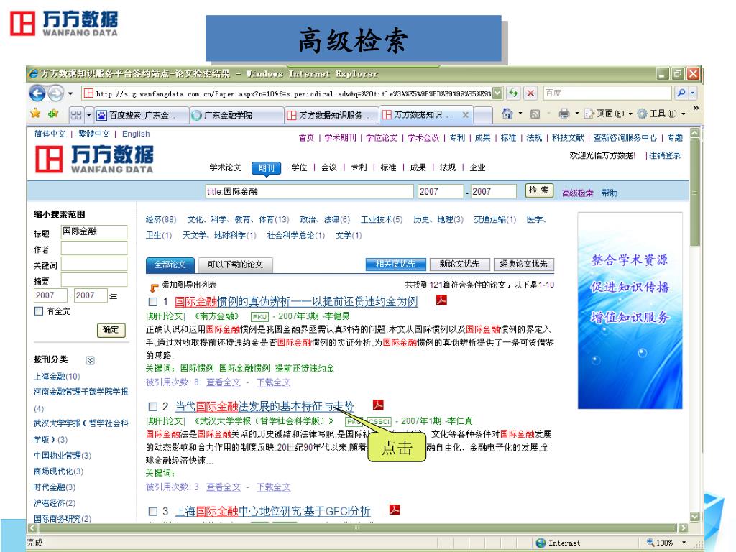Switch to the first 万方数据知识服务 browser tab
Screen dimensions: 736x552
[x=331, y=115]
